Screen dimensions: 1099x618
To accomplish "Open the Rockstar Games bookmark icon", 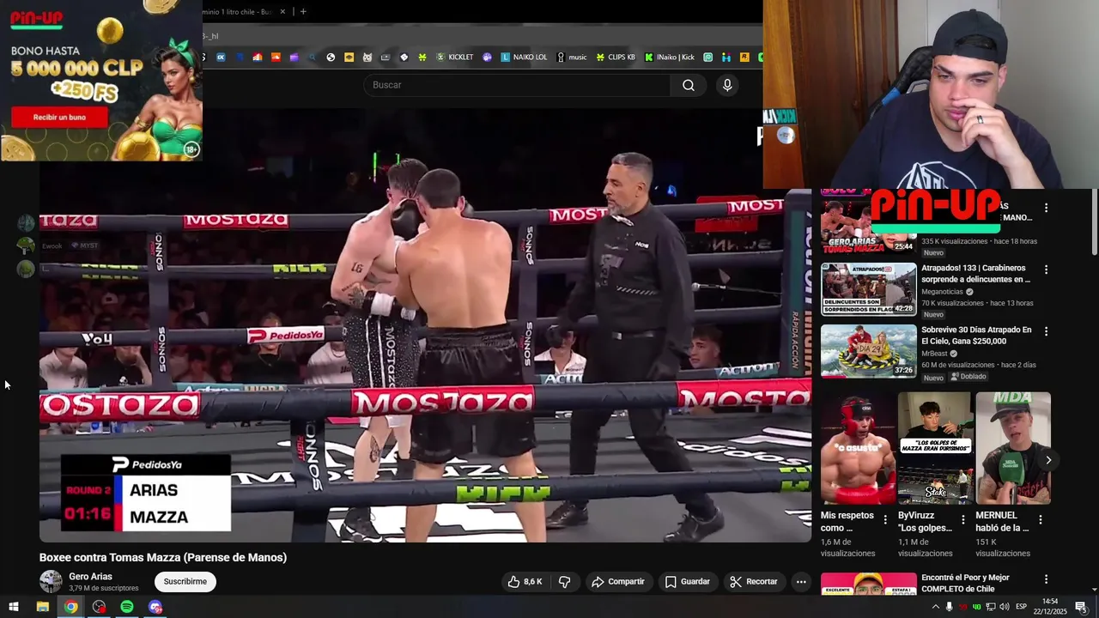I will click(x=744, y=58).
